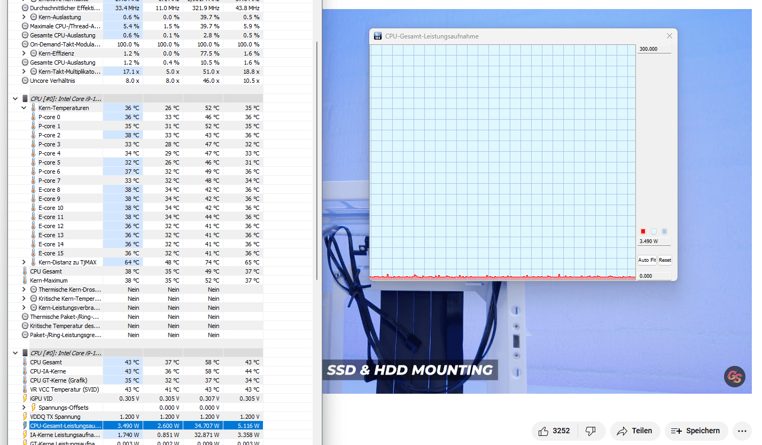Viewport: 762px width, 445px height.
Task: Click the graph window title bar icon
Action: pos(378,36)
